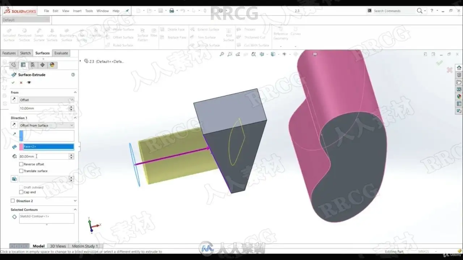
Task: Open Surface-Extrude help question mark
Action: click(73, 75)
